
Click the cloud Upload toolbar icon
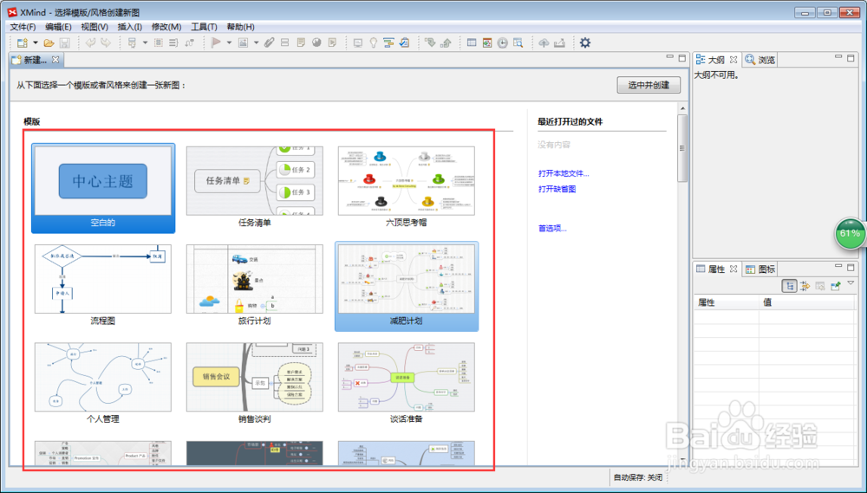coord(544,42)
